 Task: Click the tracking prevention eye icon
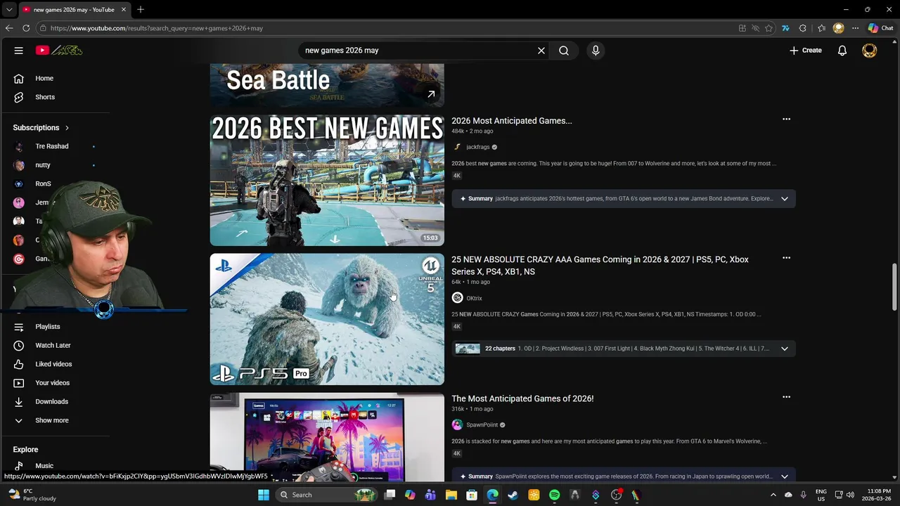pos(755,28)
